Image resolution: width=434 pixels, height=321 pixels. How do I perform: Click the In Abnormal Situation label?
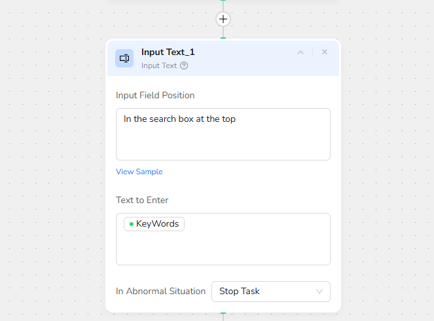click(x=160, y=291)
